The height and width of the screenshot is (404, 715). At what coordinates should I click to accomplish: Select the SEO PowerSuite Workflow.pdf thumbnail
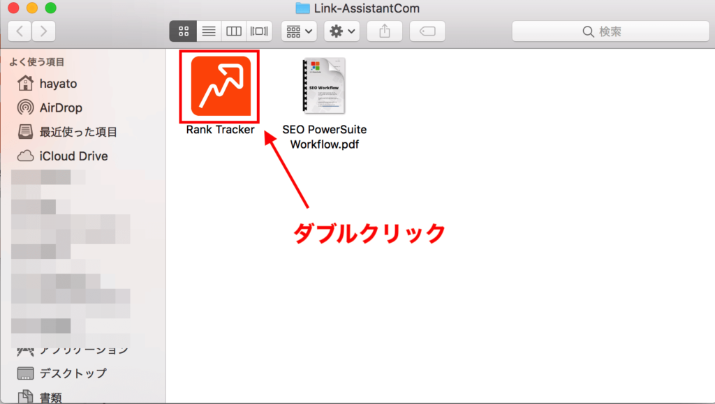(324, 86)
